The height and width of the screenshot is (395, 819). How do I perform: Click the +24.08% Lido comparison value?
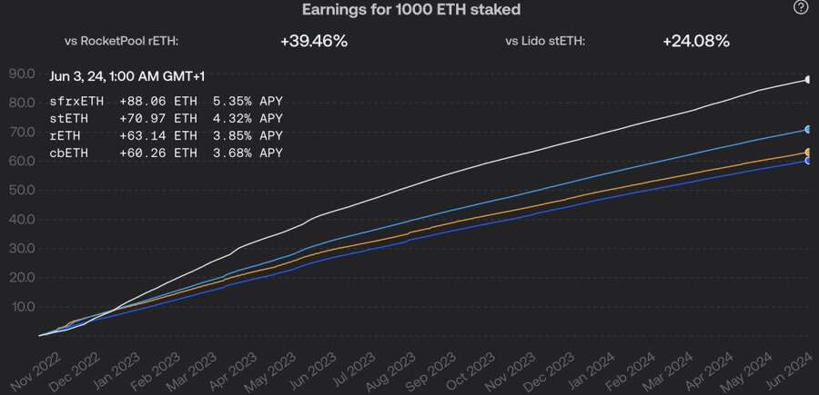696,42
